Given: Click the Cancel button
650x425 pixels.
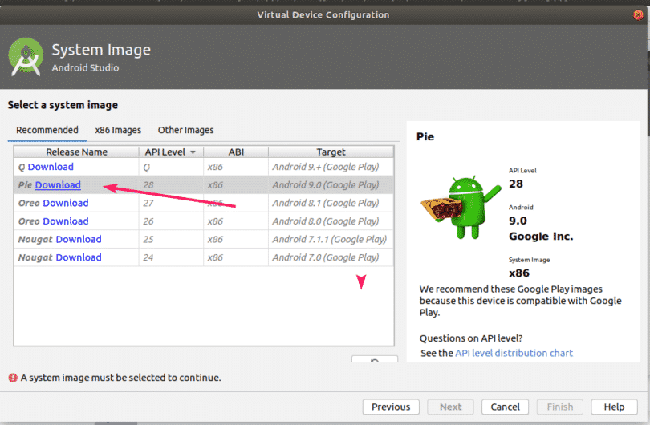Looking at the screenshot, I should 505,407.
